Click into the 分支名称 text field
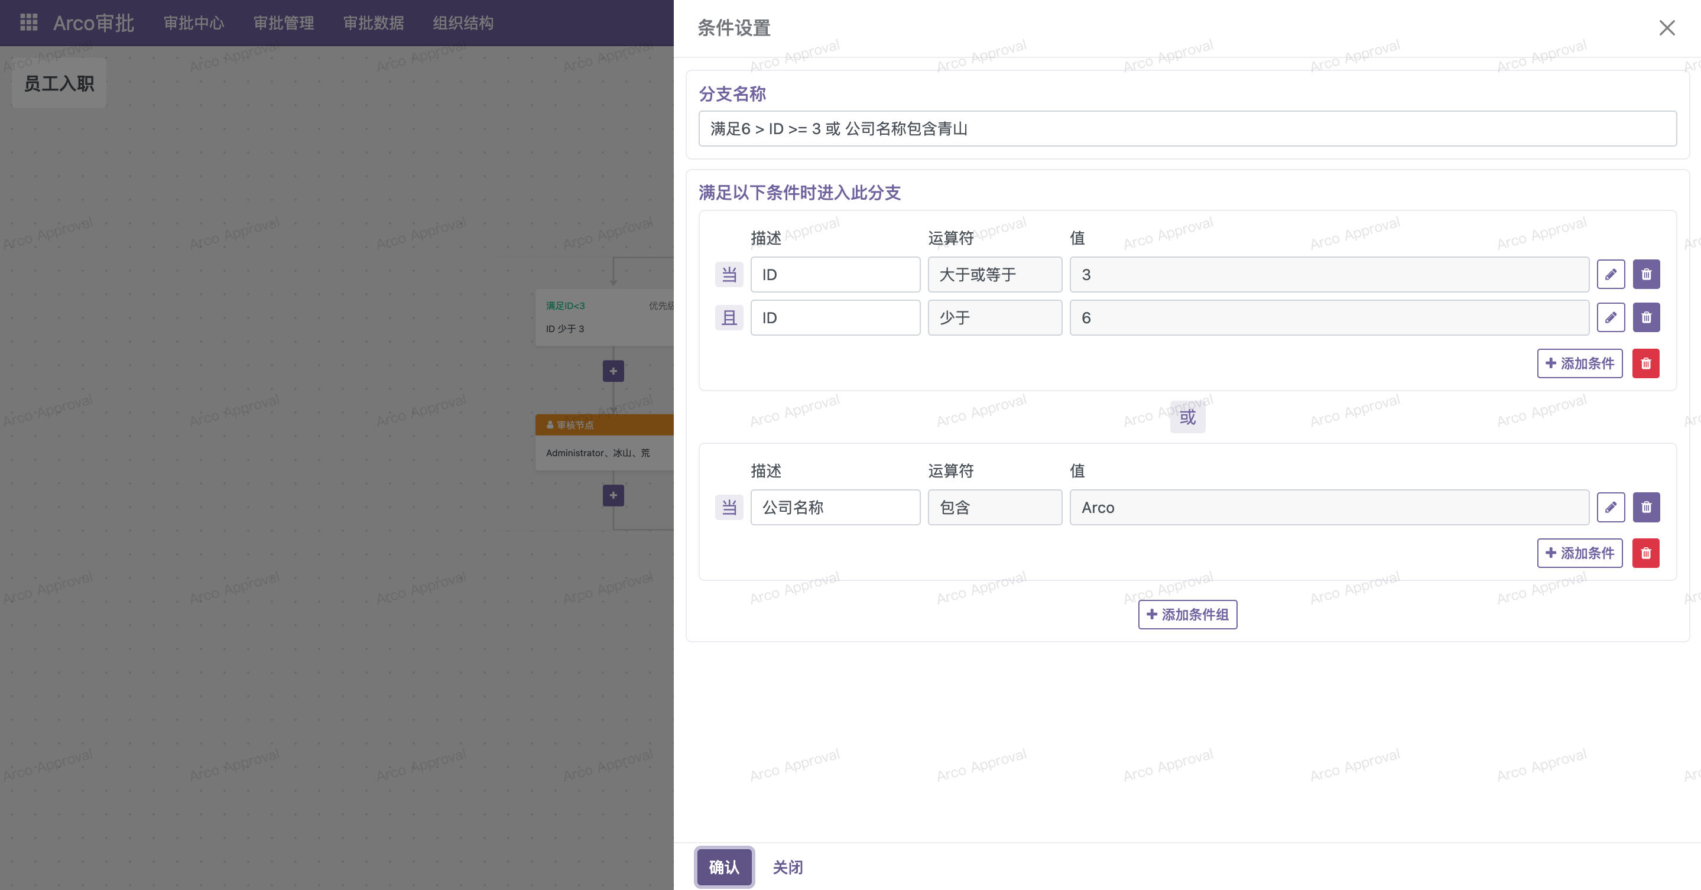Screen dimensions: 1701x890 tap(1187, 129)
